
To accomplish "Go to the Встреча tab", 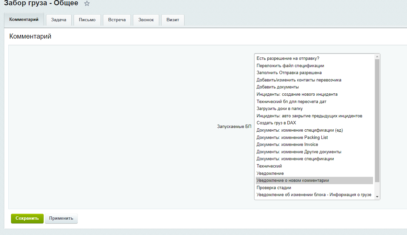I will pyautogui.click(x=117, y=20).
